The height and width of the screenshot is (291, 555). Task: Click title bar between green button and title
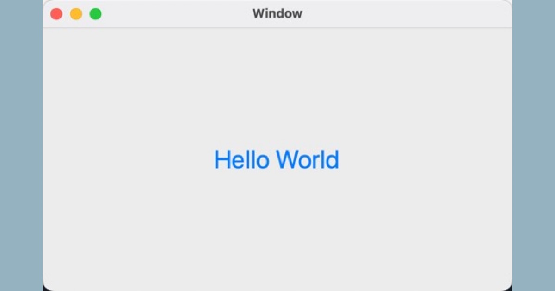coord(176,14)
